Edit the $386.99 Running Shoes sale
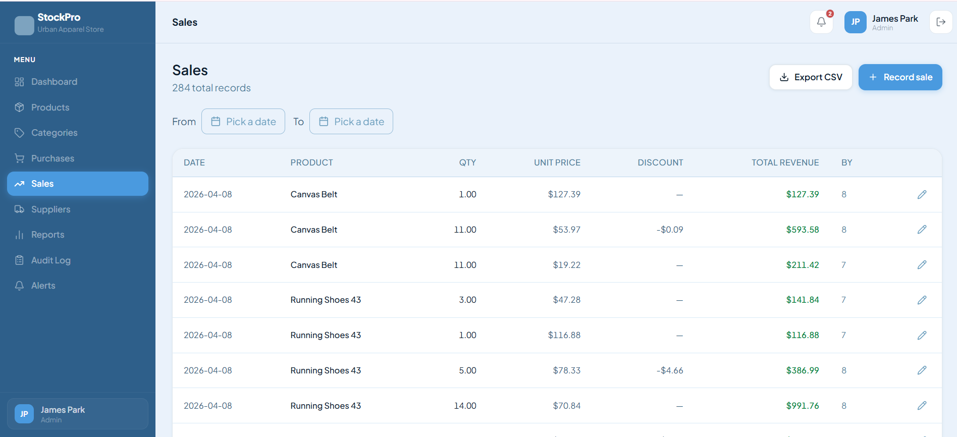 point(922,370)
